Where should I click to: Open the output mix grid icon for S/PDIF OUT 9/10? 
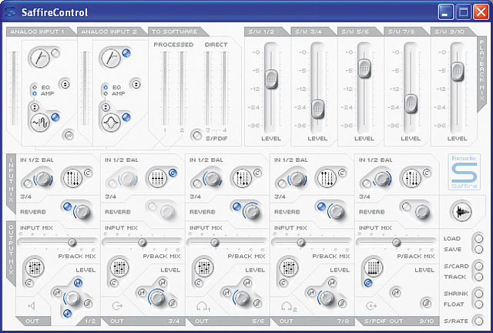[x=373, y=267]
